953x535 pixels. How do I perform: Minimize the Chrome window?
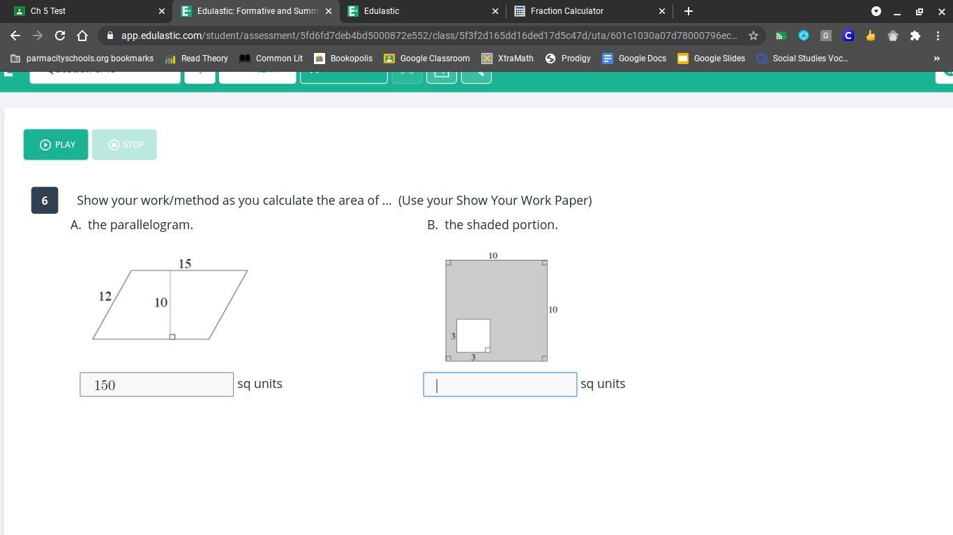(x=897, y=11)
